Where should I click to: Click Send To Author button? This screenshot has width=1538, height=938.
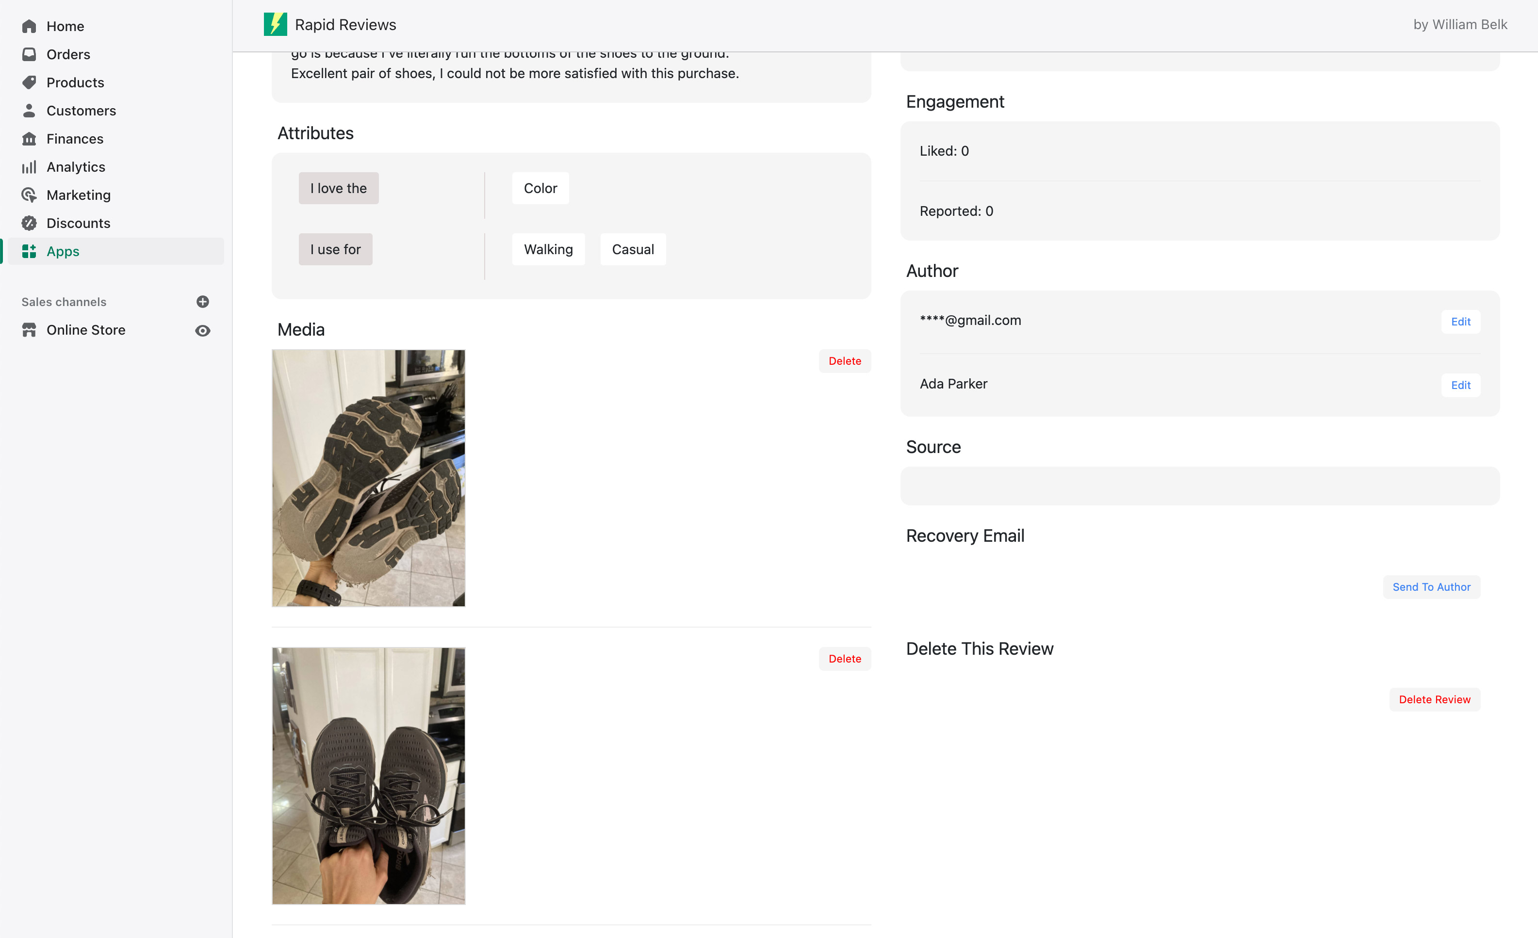[x=1431, y=587]
